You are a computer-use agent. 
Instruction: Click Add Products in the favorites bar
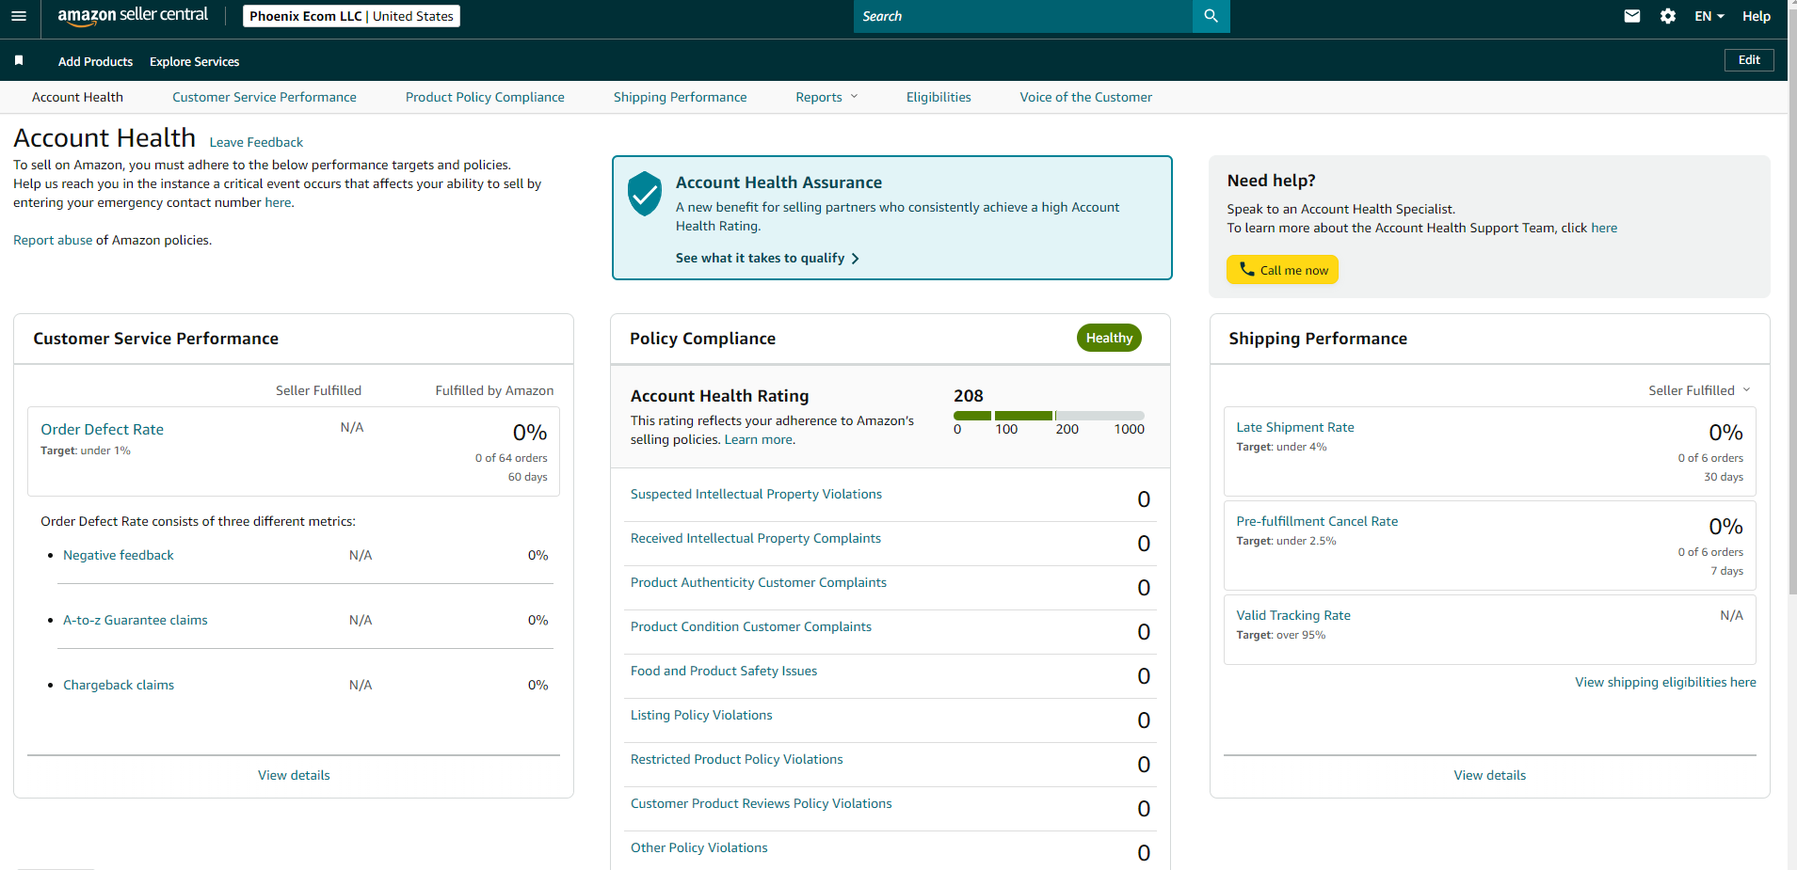pos(95,61)
